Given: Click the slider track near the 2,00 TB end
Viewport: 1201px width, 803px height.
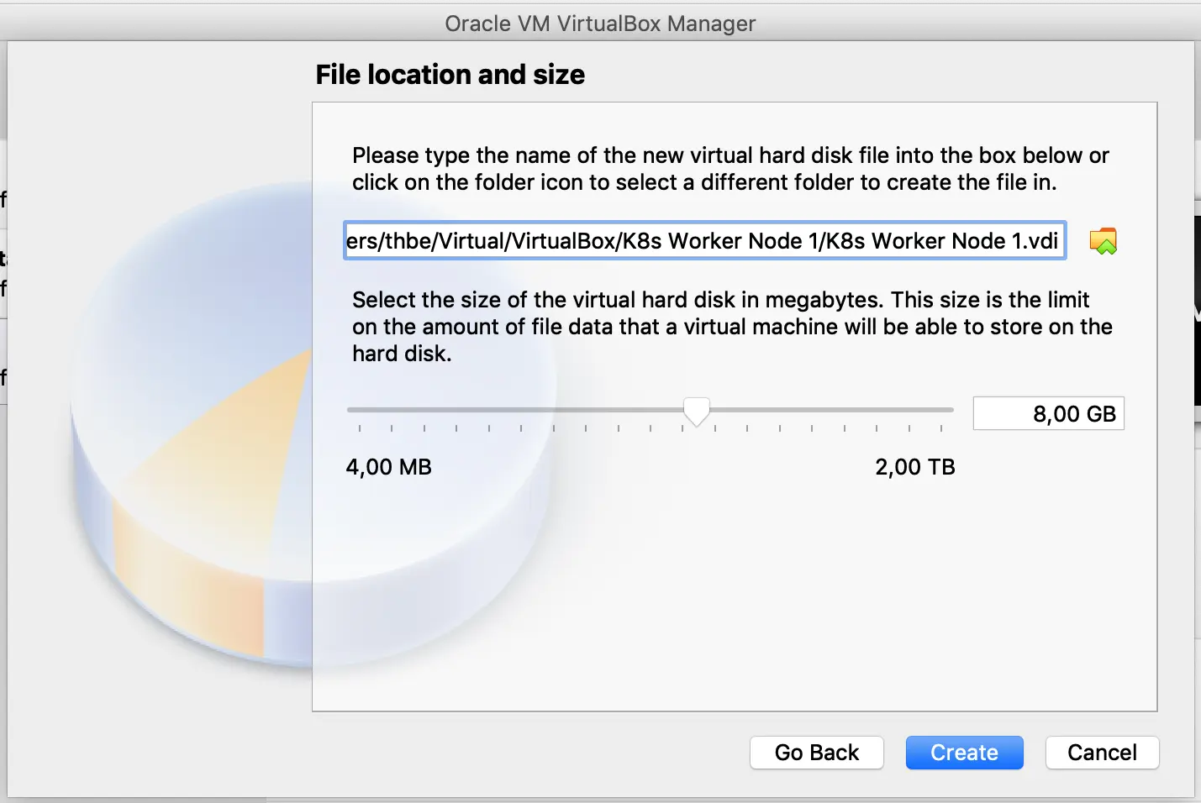Looking at the screenshot, I should [x=924, y=411].
